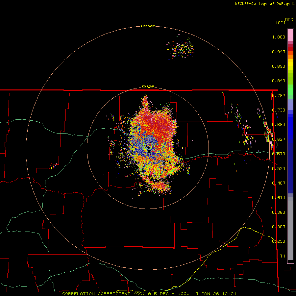Viewport: 296px width, 296px height.
Task: Click the [CC] units label
Action: tap(281, 23)
